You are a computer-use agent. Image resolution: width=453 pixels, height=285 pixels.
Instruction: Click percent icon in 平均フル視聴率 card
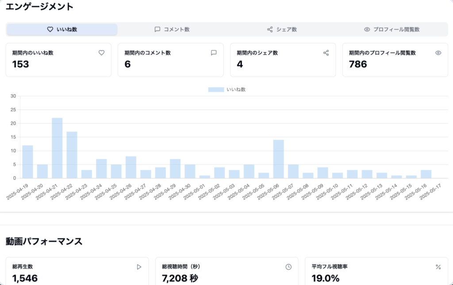pos(438,267)
